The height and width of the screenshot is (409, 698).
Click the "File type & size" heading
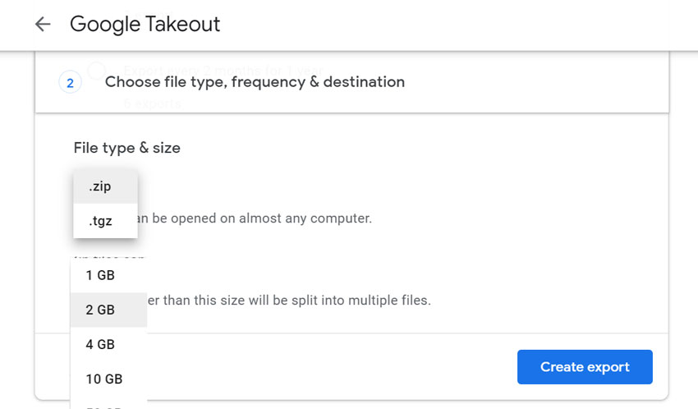tap(126, 148)
